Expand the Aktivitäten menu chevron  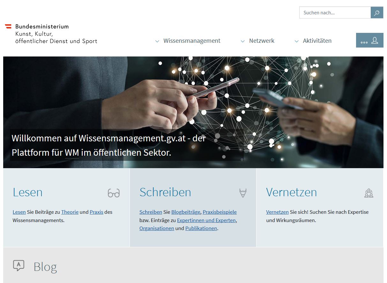click(x=296, y=41)
